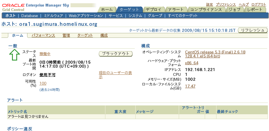Click the 192.168.1.221 IP address text

tap(200, 70)
